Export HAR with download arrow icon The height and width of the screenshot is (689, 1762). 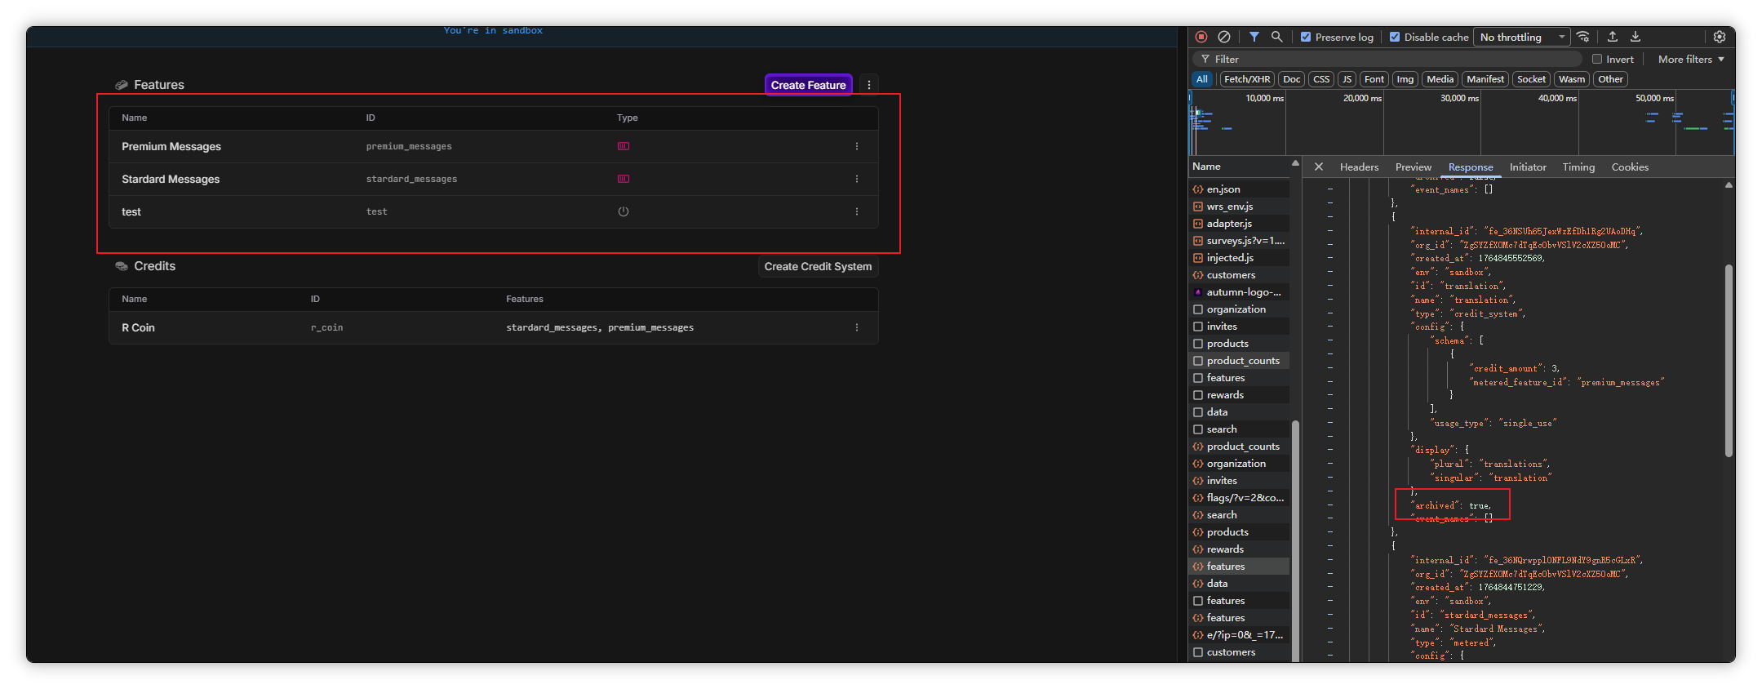click(x=1636, y=37)
